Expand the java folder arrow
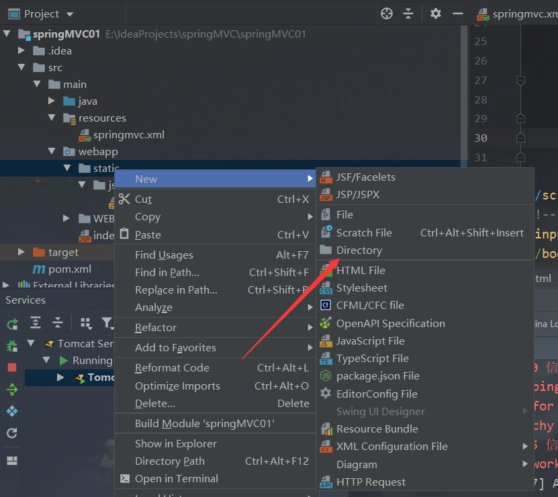 tap(52, 101)
